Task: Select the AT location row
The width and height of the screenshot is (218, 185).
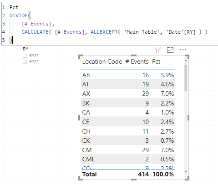Action: (x=128, y=84)
